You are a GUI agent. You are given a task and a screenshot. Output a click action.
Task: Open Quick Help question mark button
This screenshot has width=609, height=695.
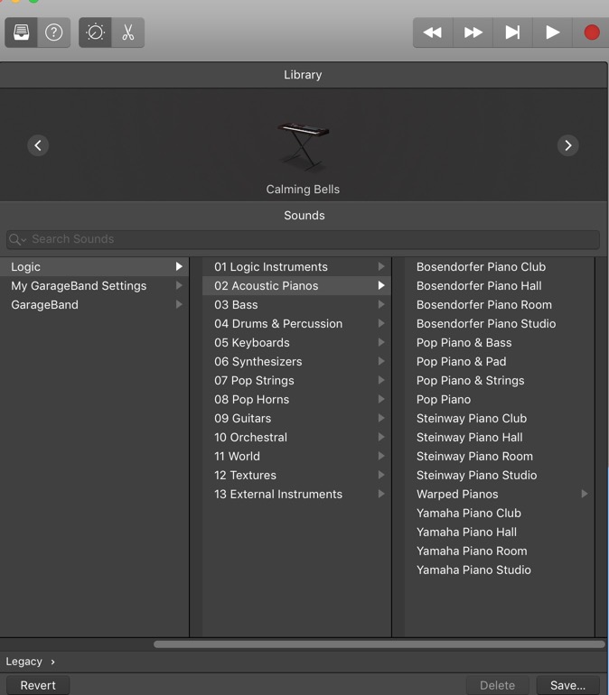point(54,32)
